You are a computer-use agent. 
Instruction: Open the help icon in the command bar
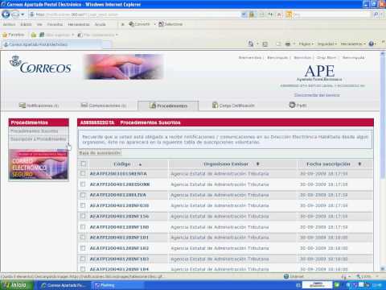(372, 43)
